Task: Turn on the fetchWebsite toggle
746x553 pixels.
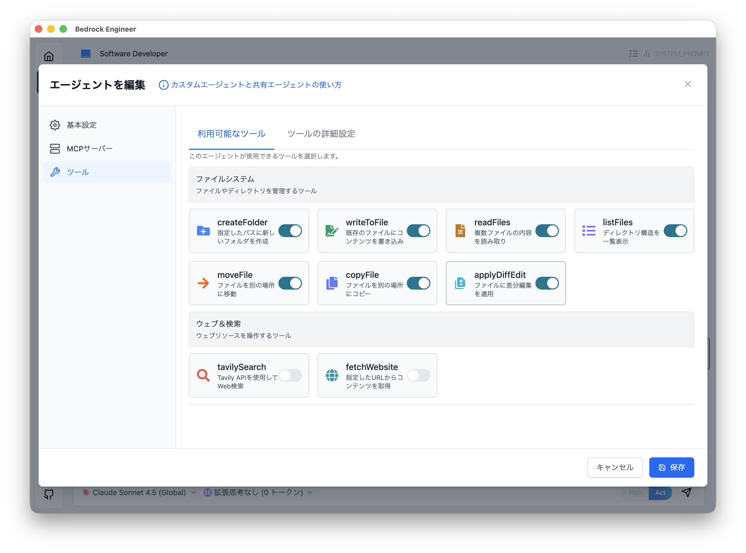Action: point(419,375)
